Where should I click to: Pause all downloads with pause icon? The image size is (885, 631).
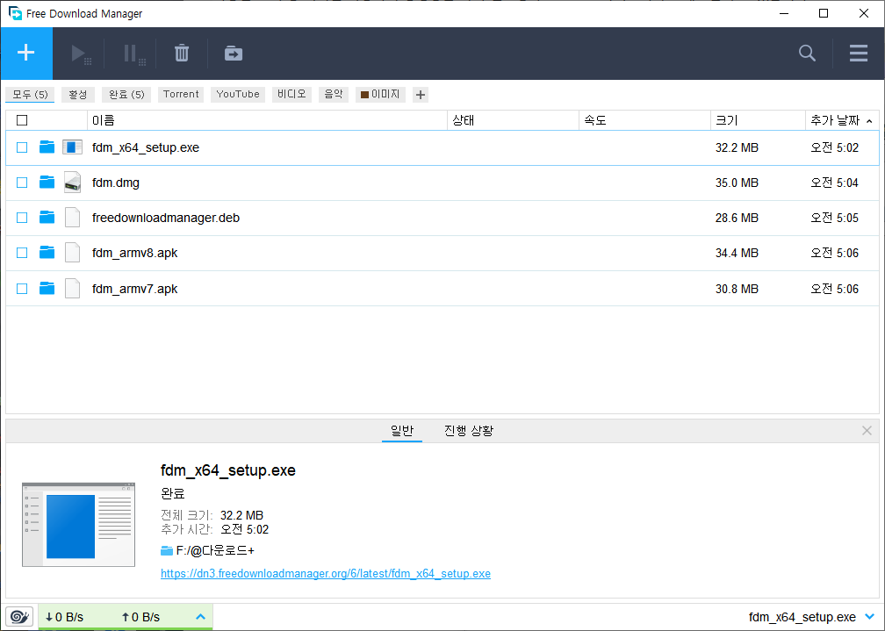coord(133,54)
